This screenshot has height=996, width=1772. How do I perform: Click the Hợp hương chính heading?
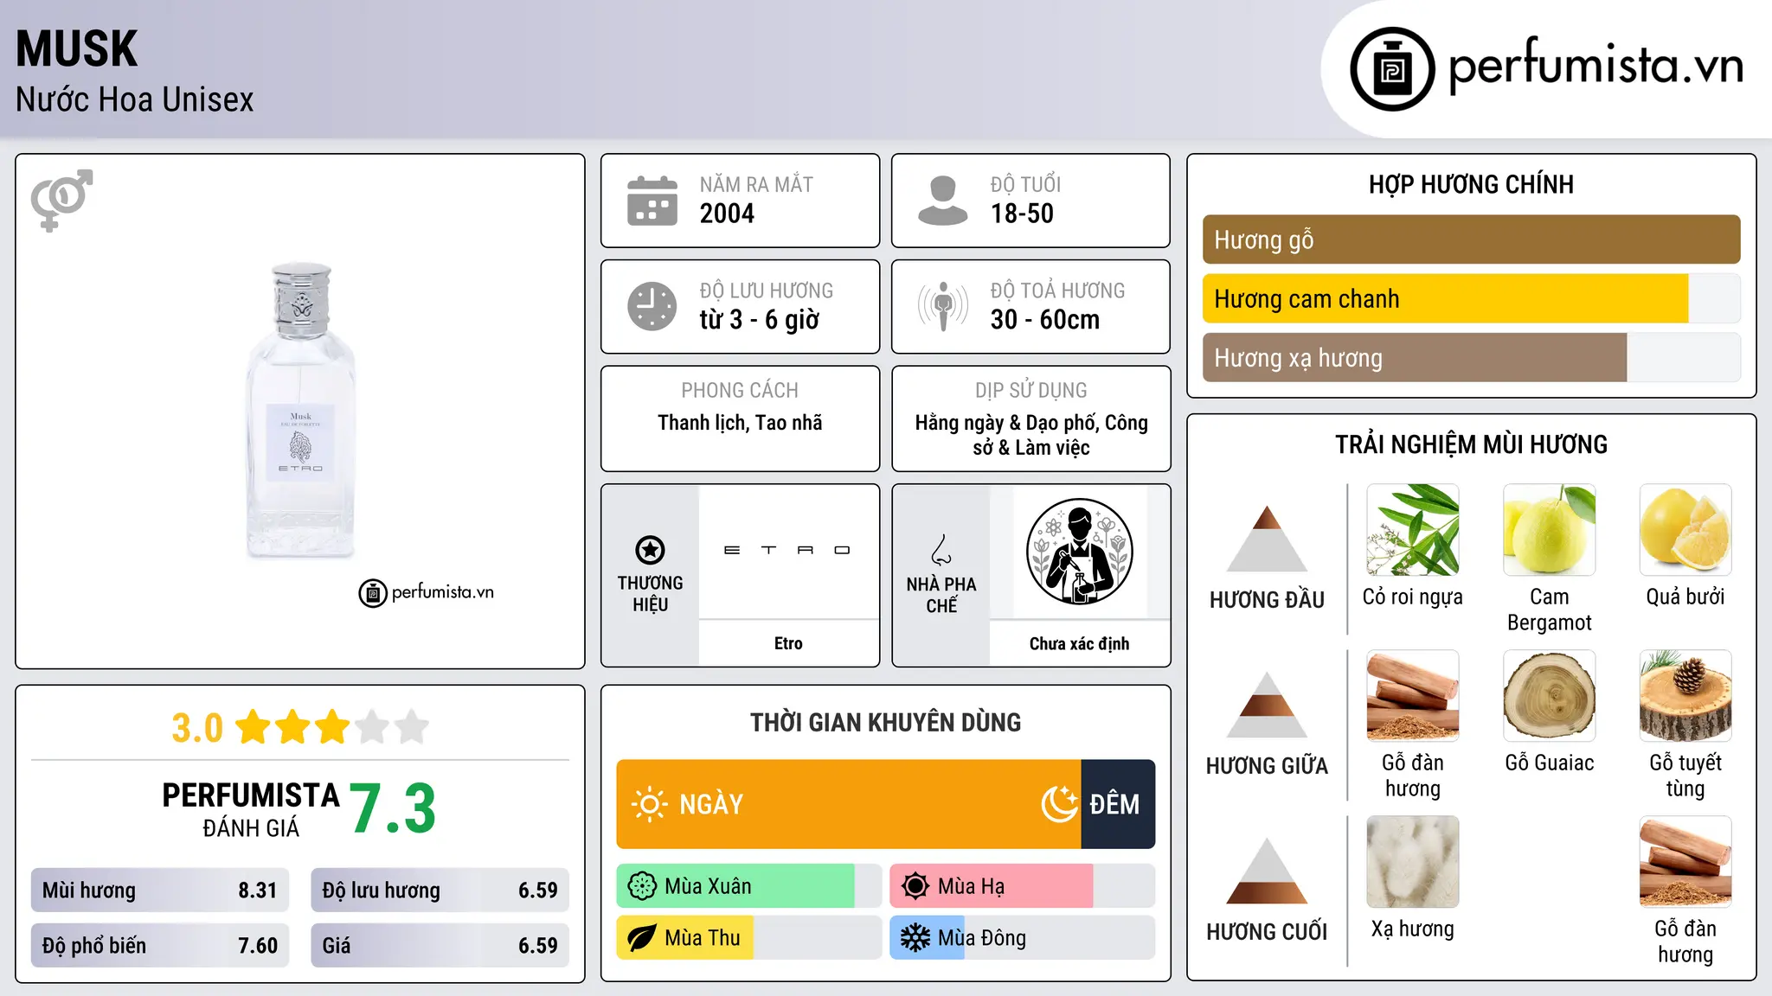tap(1471, 184)
